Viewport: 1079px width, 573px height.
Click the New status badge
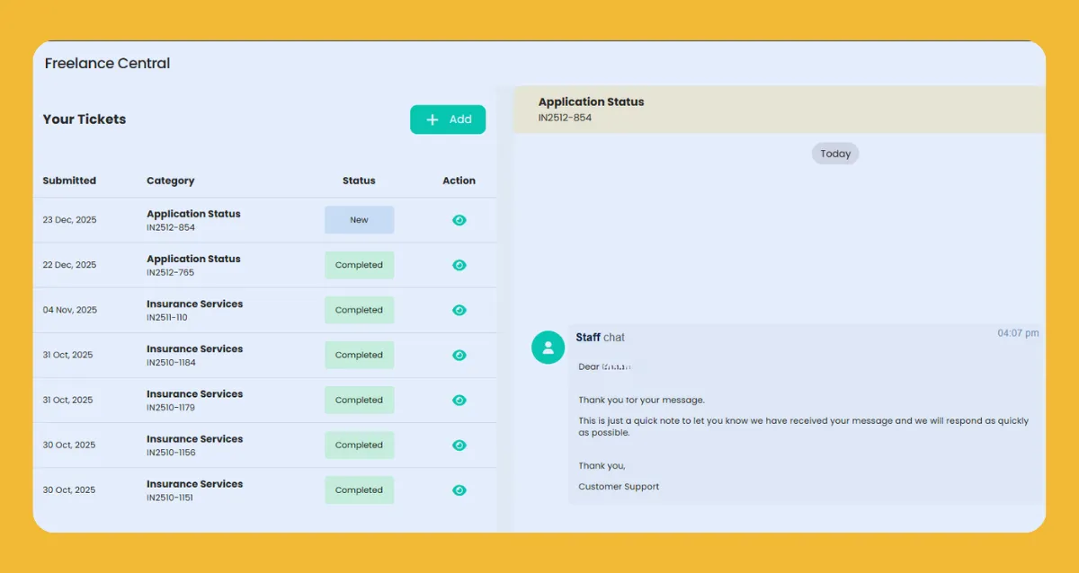coord(359,219)
